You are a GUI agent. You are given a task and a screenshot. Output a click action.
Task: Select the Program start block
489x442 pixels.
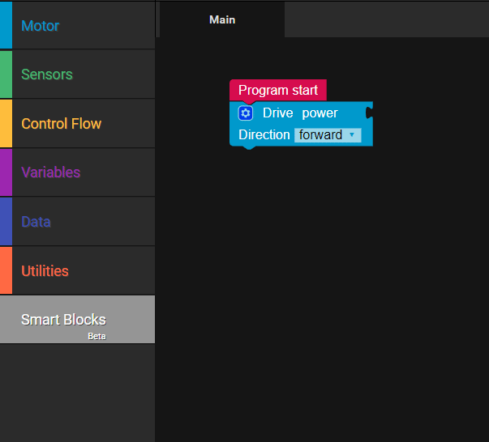tap(278, 90)
